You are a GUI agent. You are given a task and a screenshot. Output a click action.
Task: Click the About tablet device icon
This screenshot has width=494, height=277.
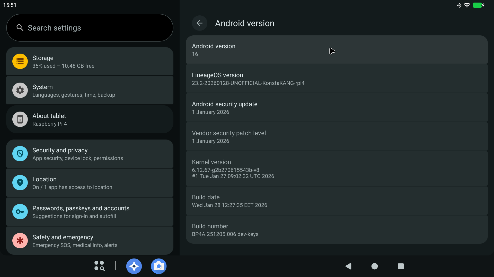click(20, 119)
